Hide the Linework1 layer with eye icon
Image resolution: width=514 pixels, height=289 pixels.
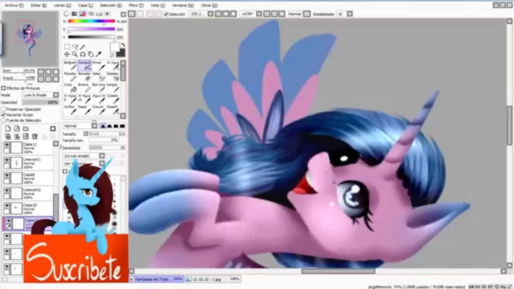(6, 160)
